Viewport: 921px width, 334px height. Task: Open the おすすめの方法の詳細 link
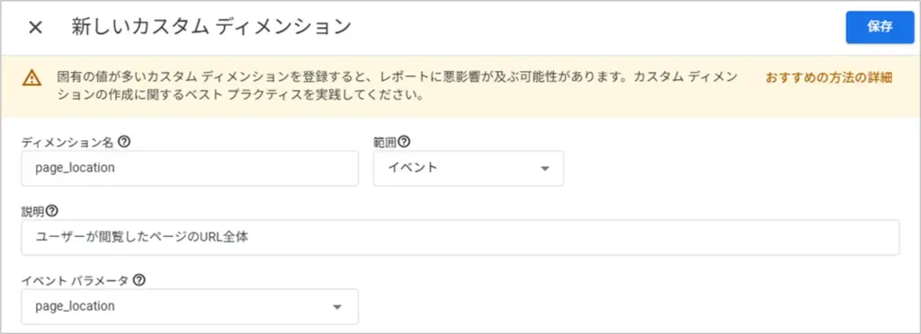tap(828, 78)
